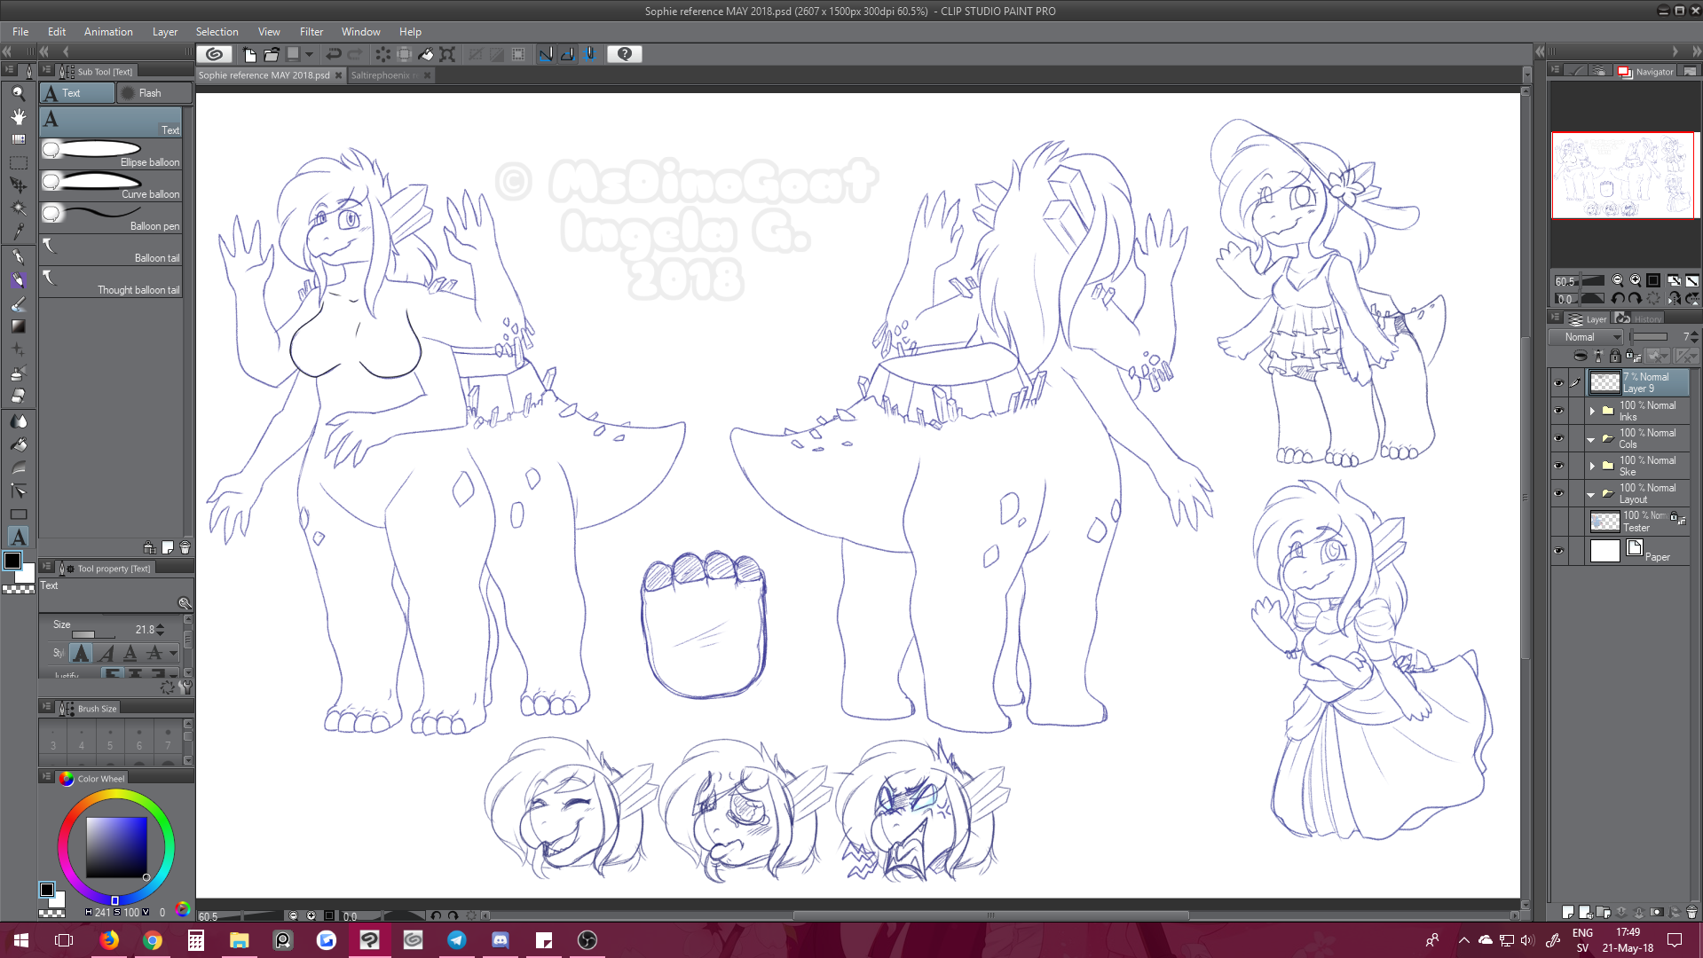This screenshot has width=1703, height=958.
Task: Select the Hand move tool
Action: pyautogui.click(x=18, y=116)
